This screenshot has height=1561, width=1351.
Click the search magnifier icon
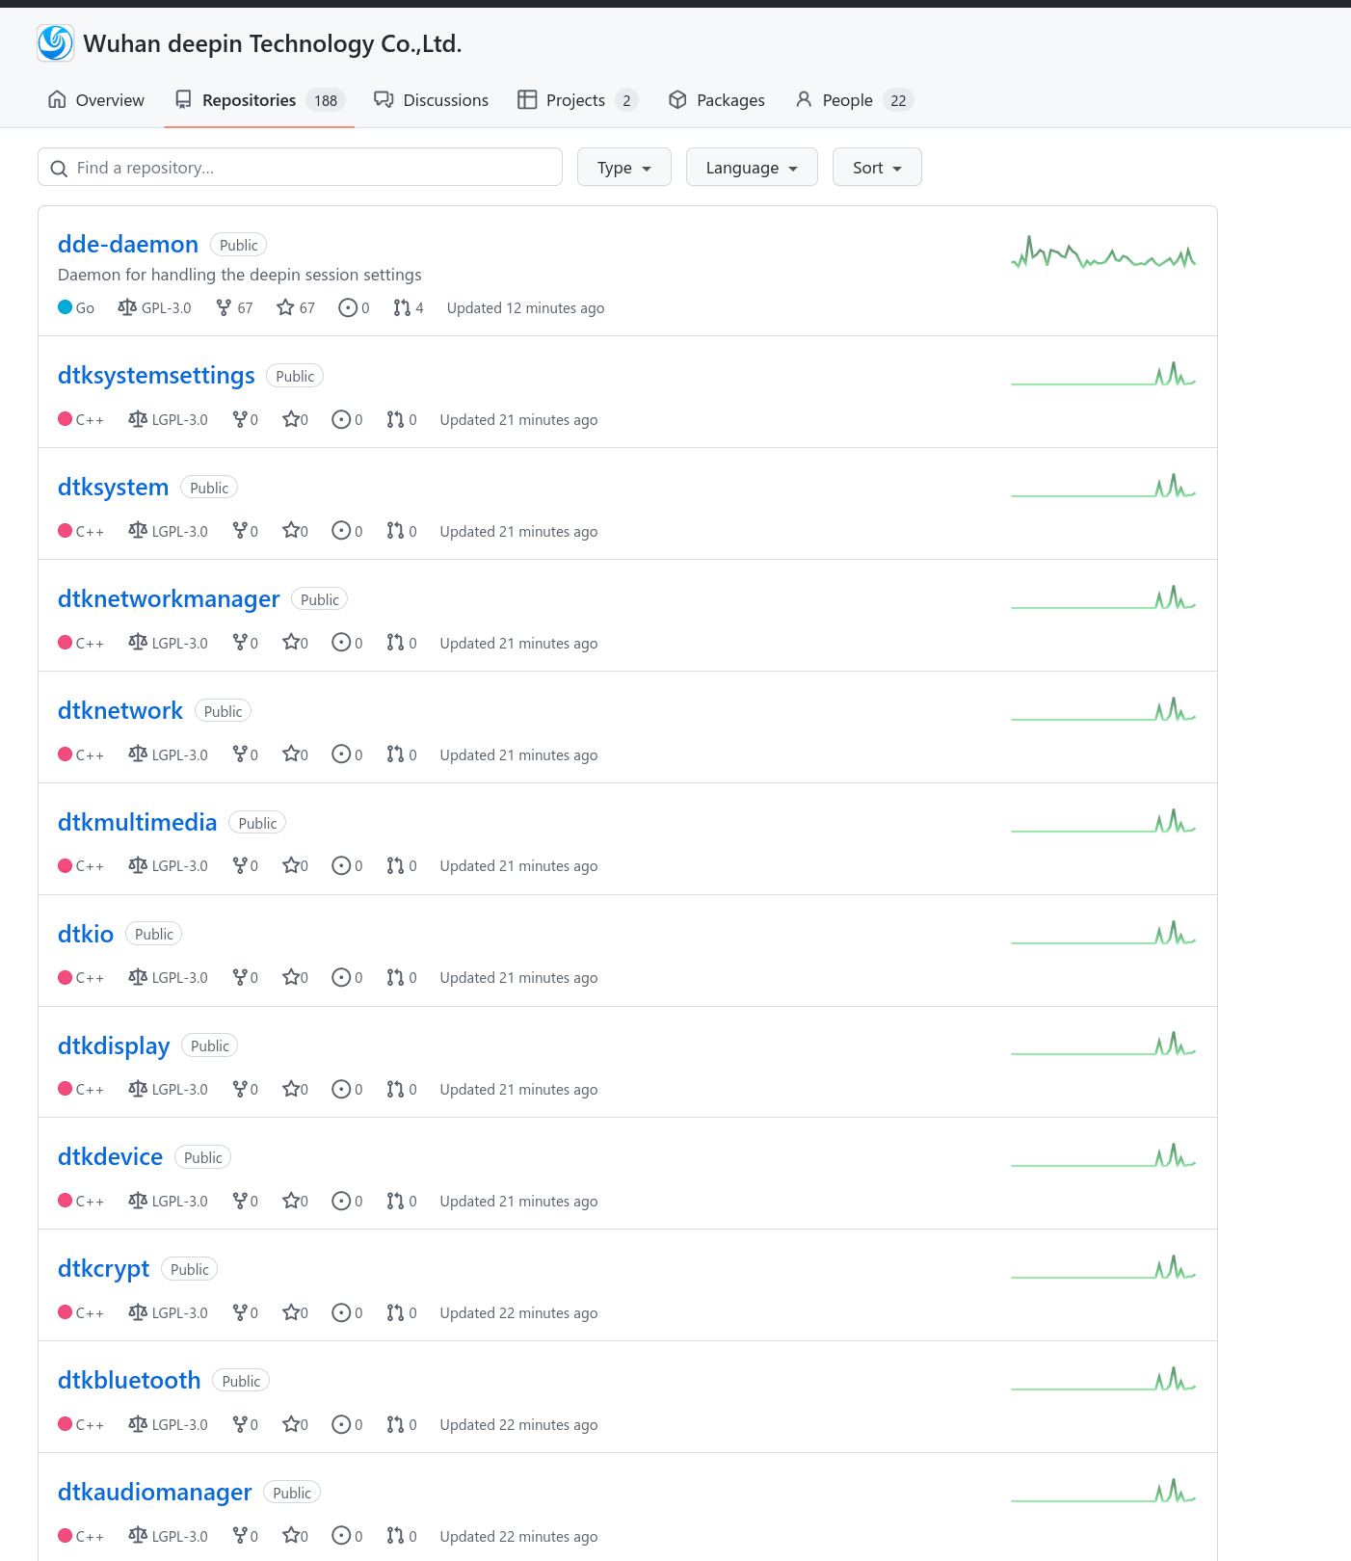tap(59, 169)
